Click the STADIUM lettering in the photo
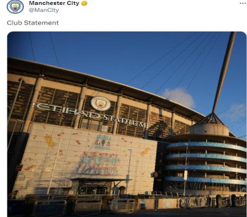The height and width of the screenshot is (217, 247). 125,122
